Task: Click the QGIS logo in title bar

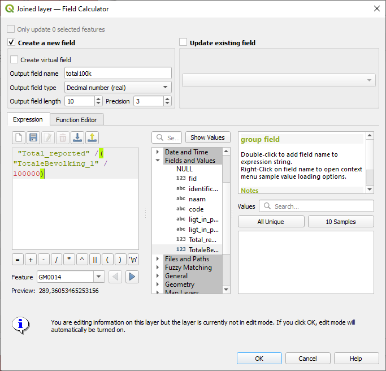Action: click(10, 8)
